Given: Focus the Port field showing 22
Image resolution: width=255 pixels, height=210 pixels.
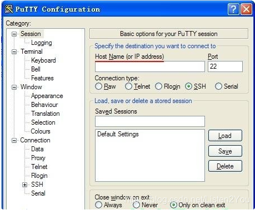Looking at the screenshot, I should (225, 66).
